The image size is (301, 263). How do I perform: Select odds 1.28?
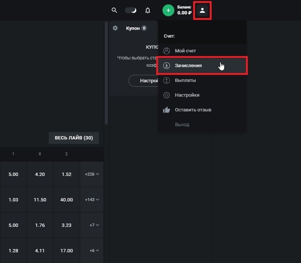(13, 250)
